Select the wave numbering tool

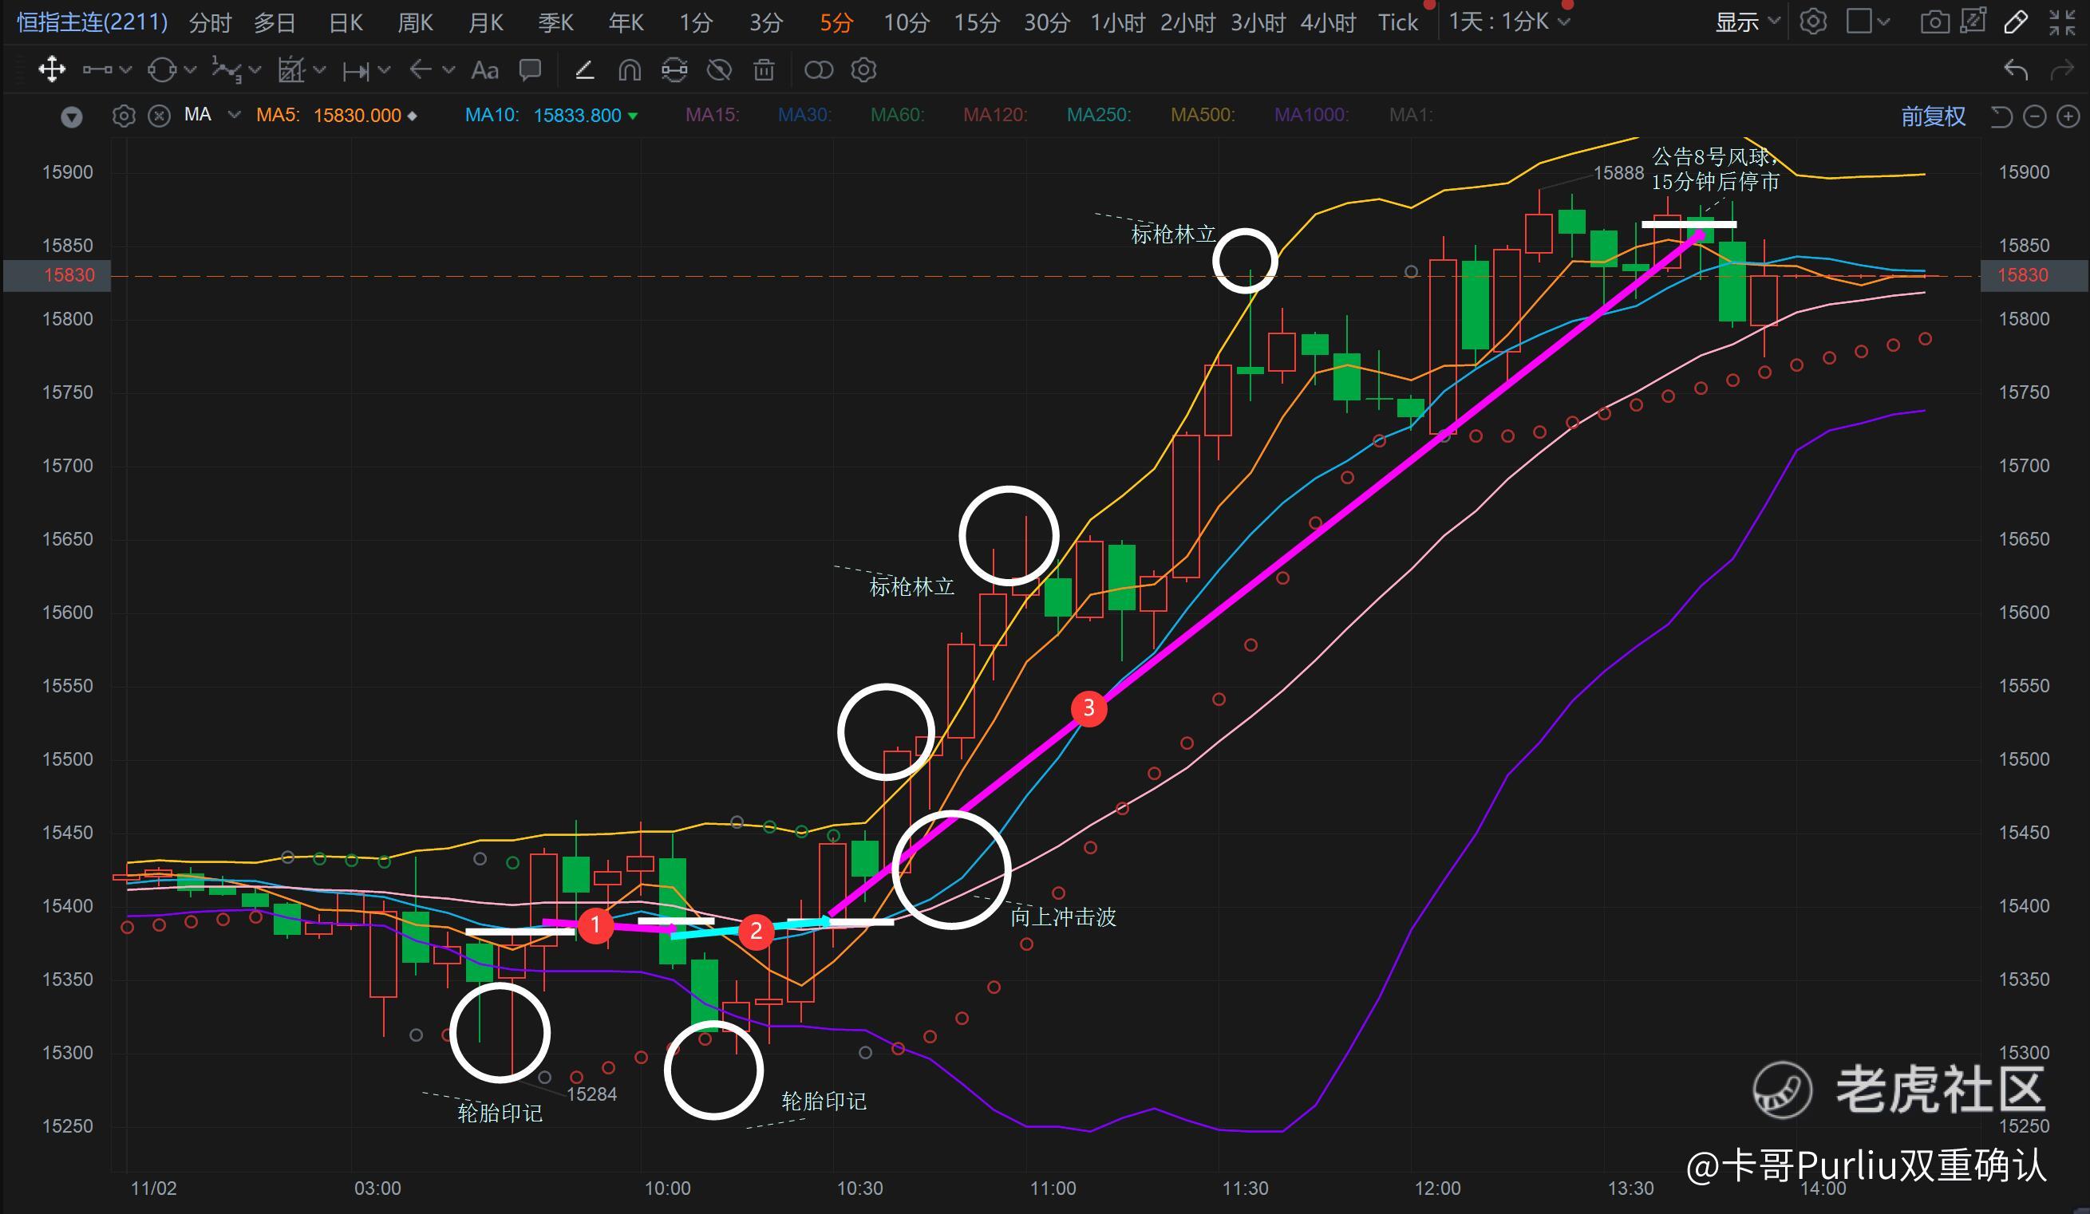pos(226,69)
